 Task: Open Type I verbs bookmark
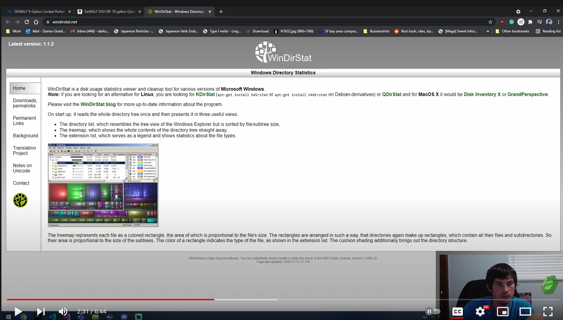tap(222, 31)
